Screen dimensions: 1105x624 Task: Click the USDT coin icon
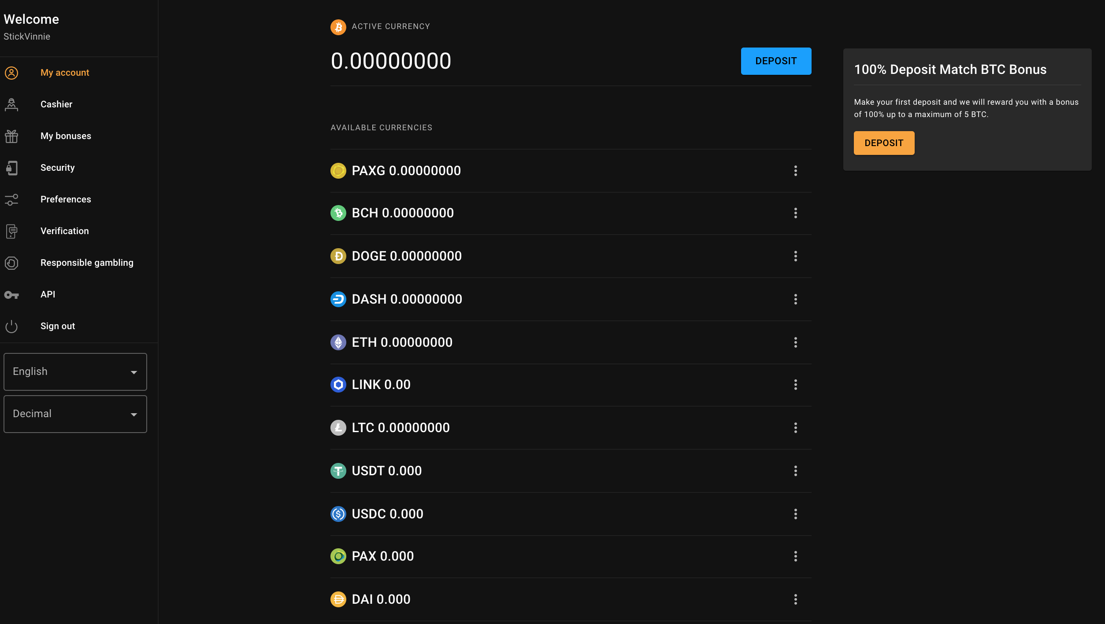pyautogui.click(x=338, y=471)
